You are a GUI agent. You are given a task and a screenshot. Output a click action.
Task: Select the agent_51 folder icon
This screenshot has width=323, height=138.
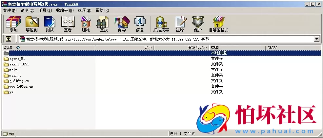[6, 59]
